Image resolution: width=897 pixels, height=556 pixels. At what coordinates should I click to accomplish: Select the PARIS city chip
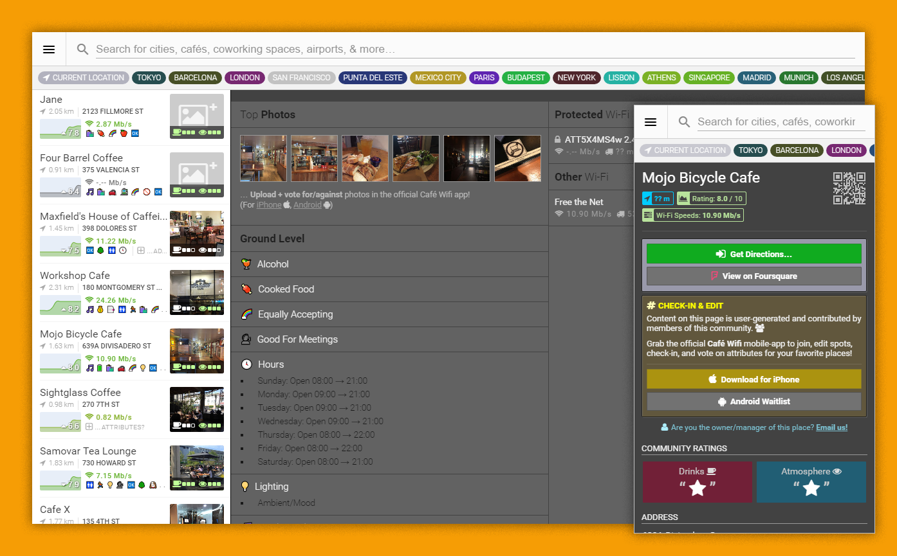485,78
